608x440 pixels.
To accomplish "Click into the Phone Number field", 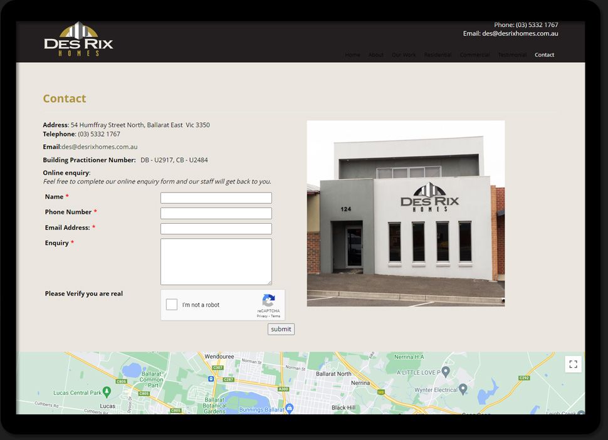I will tap(216, 213).
